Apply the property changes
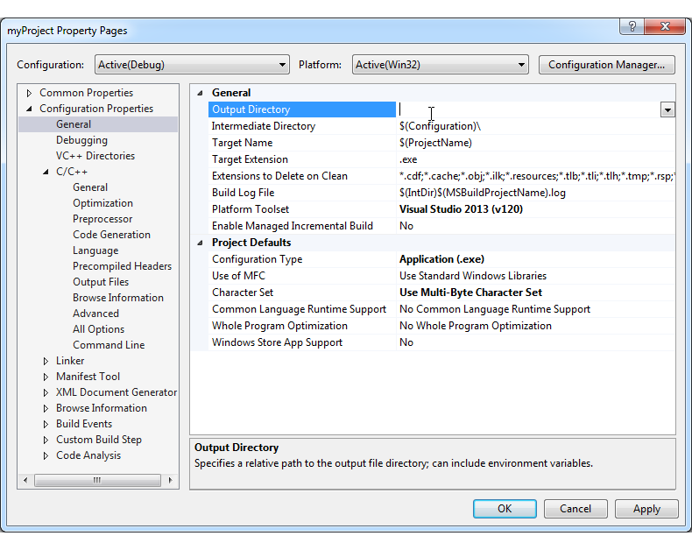The height and width of the screenshot is (550, 692). (646, 509)
